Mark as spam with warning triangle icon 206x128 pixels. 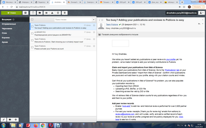click(x=52, y=13)
